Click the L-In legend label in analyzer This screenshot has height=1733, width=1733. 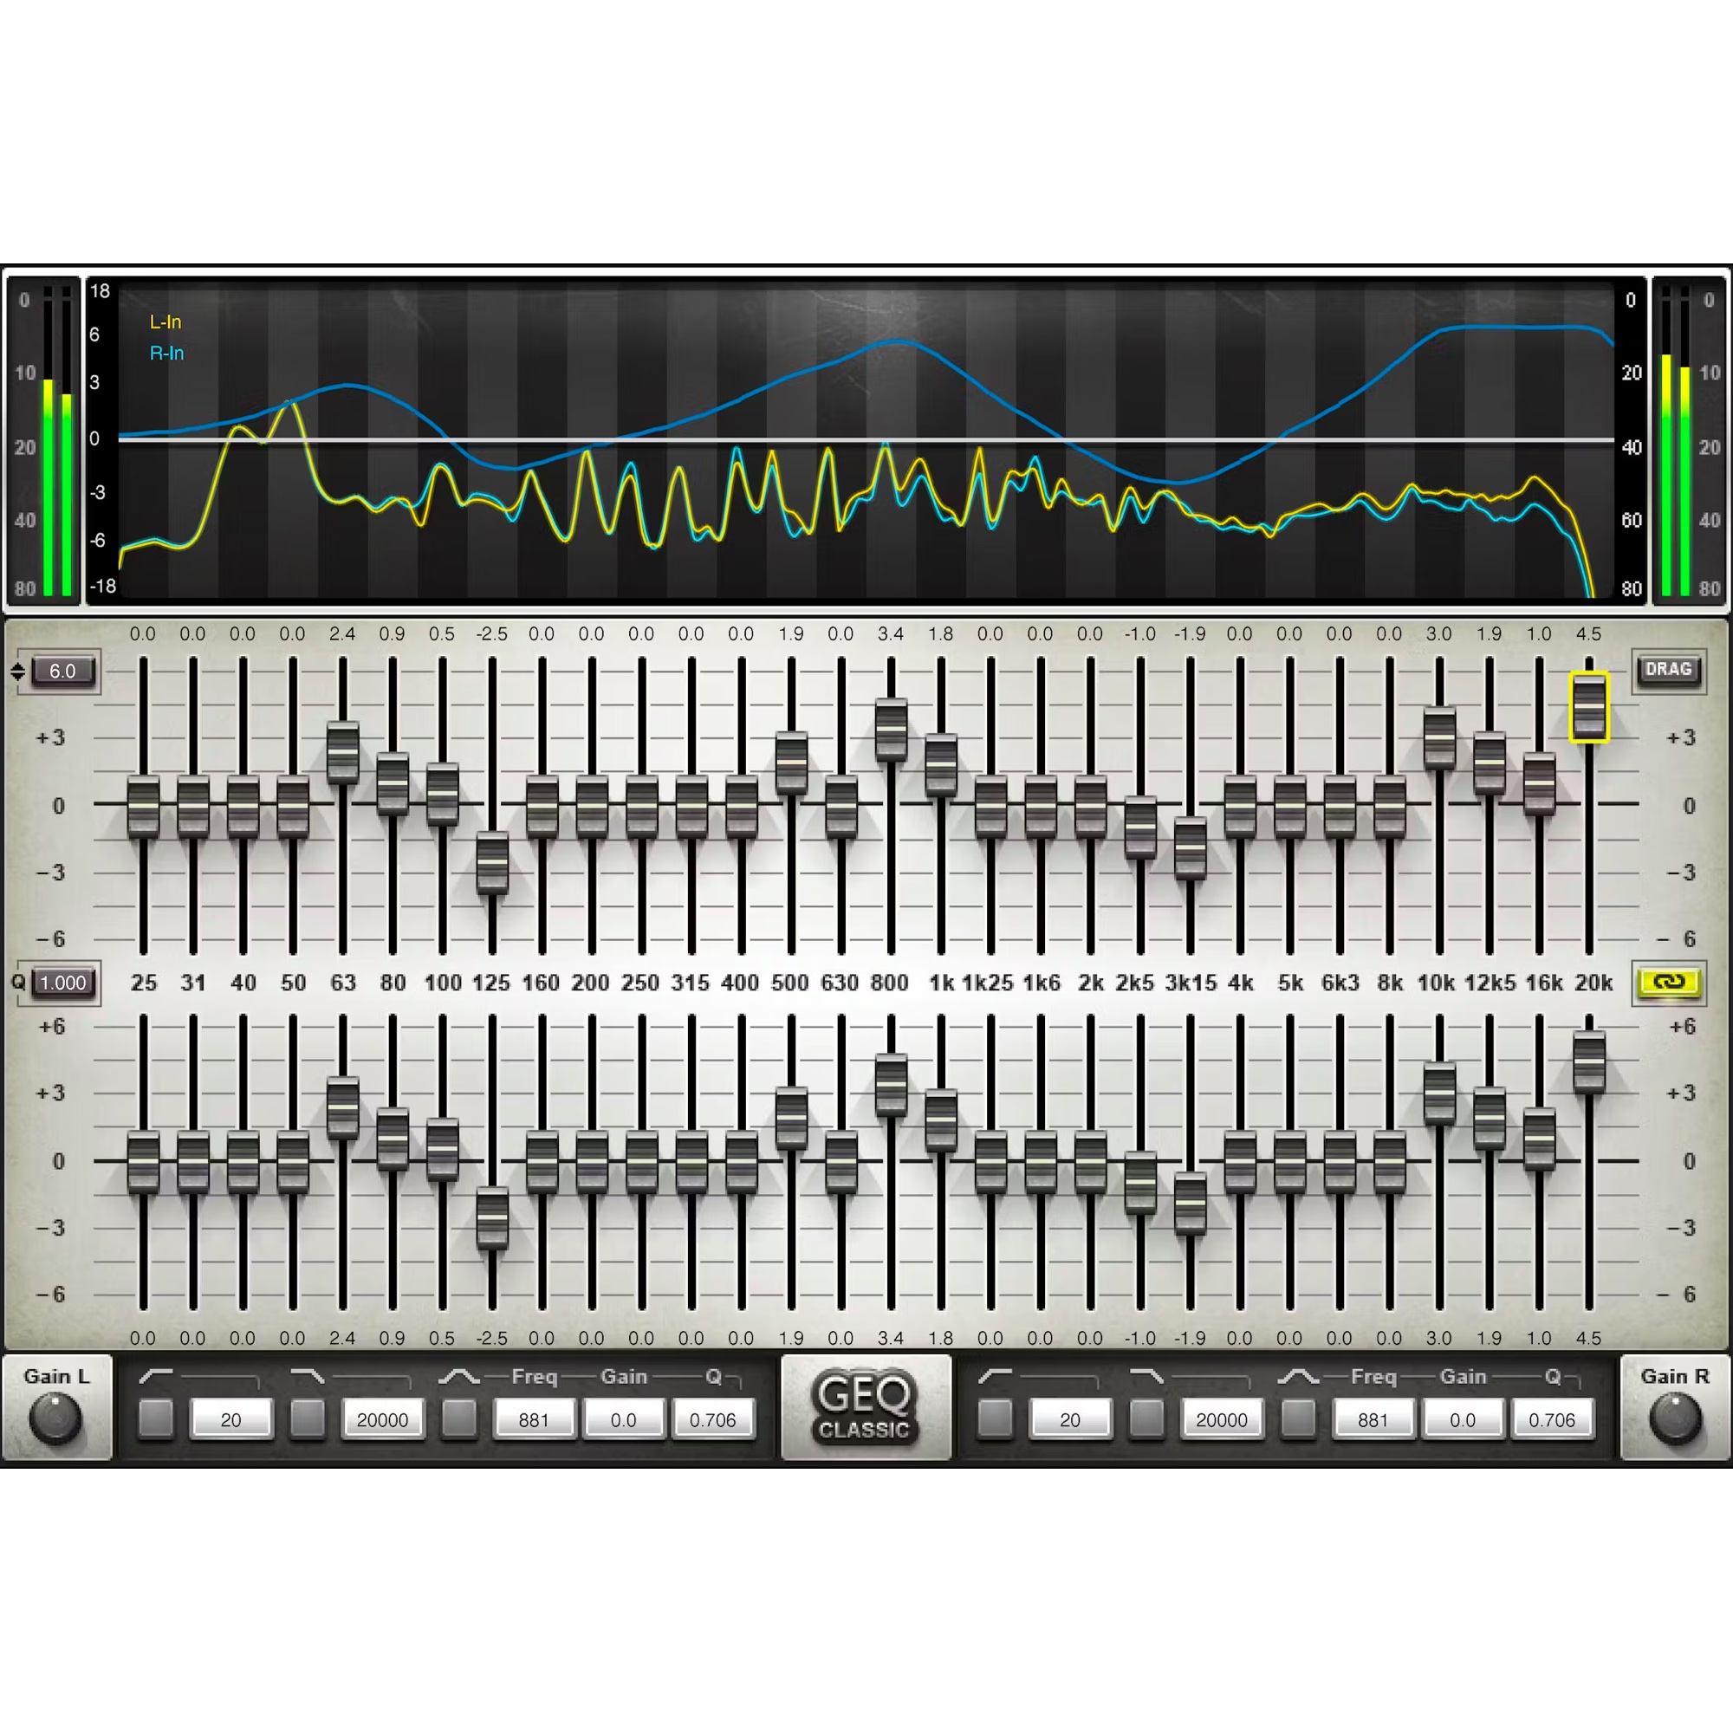coord(165,322)
